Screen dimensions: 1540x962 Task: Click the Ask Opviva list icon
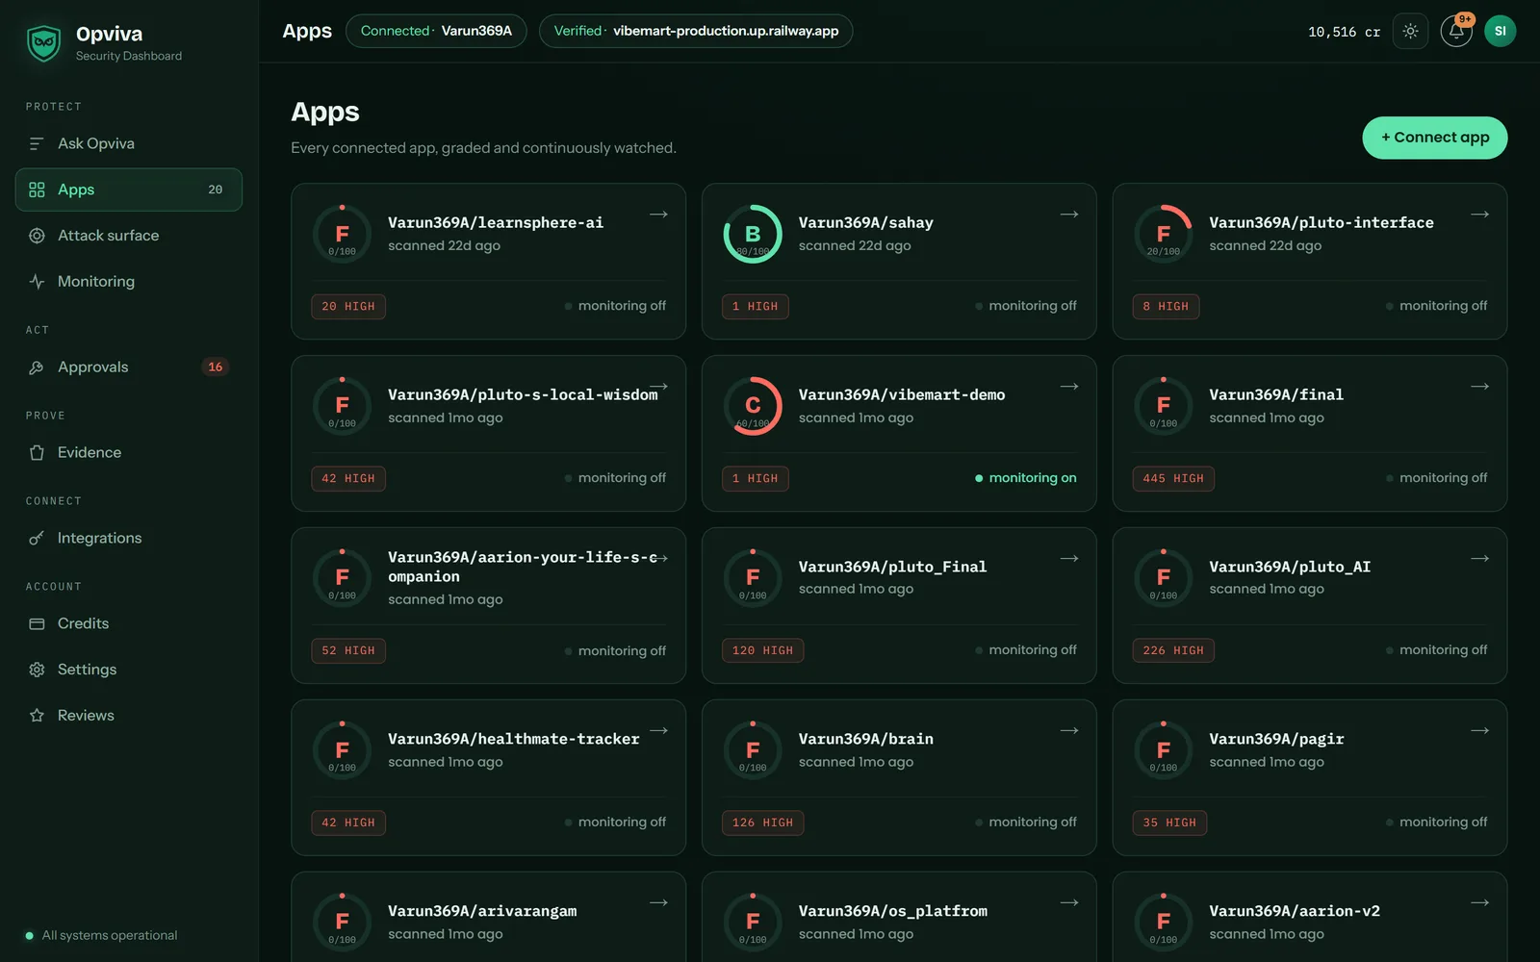pos(37,143)
